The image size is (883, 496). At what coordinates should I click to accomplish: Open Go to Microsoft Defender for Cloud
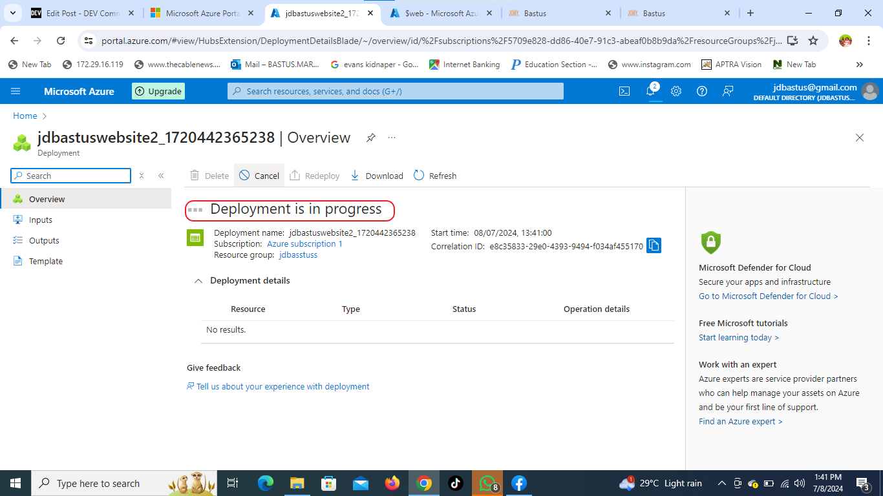click(x=768, y=296)
